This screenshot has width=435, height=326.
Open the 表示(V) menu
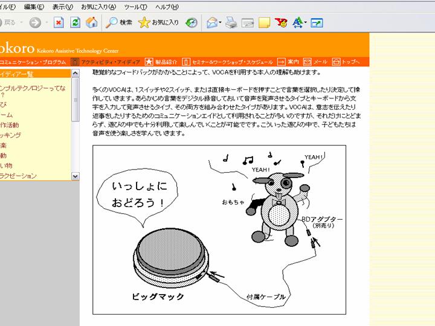click(63, 7)
